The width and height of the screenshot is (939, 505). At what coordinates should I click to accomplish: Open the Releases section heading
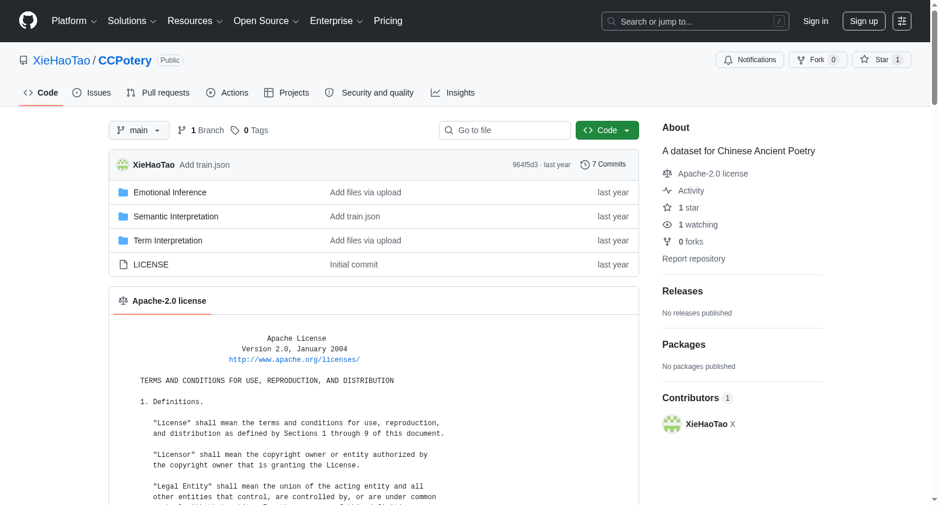coord(683,291)
